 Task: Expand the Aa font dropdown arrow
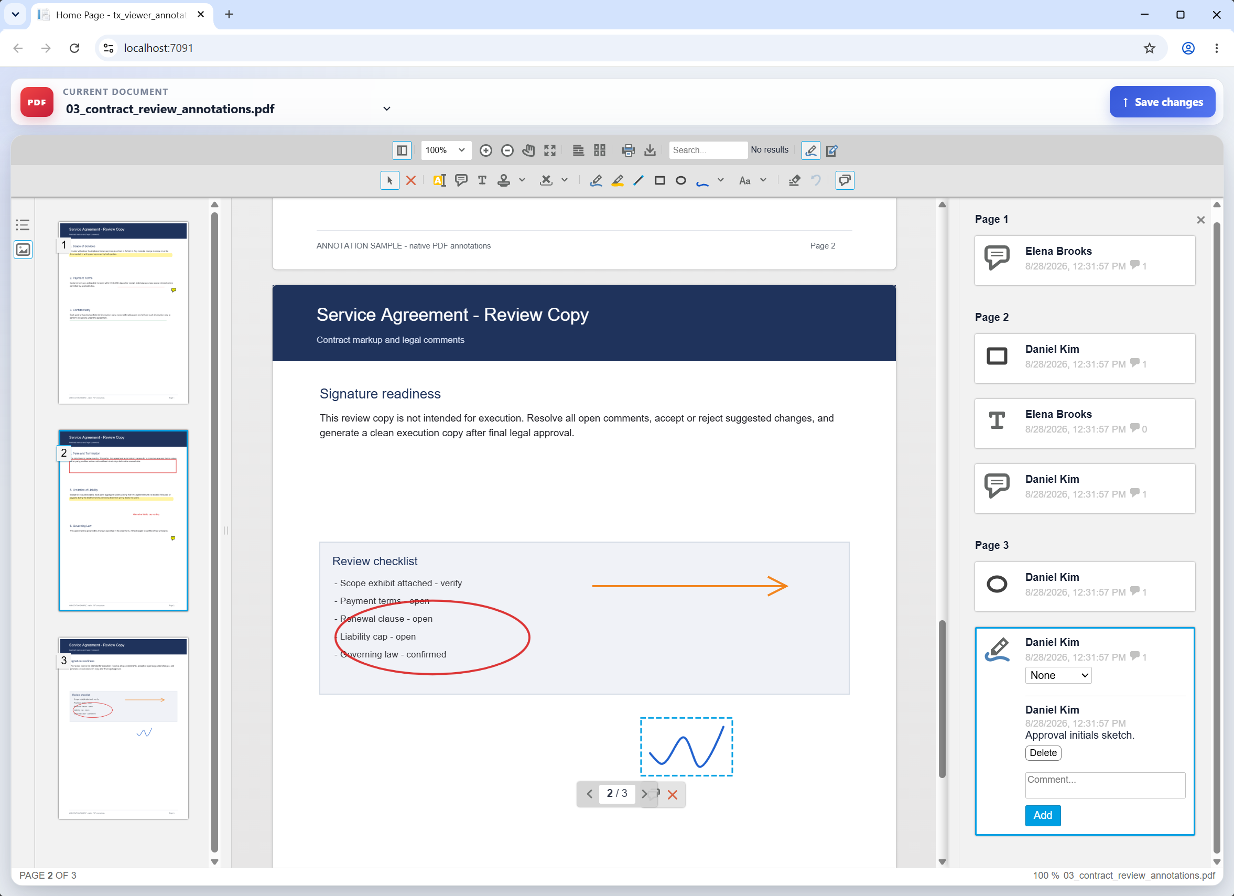click(x=763, y=180)
